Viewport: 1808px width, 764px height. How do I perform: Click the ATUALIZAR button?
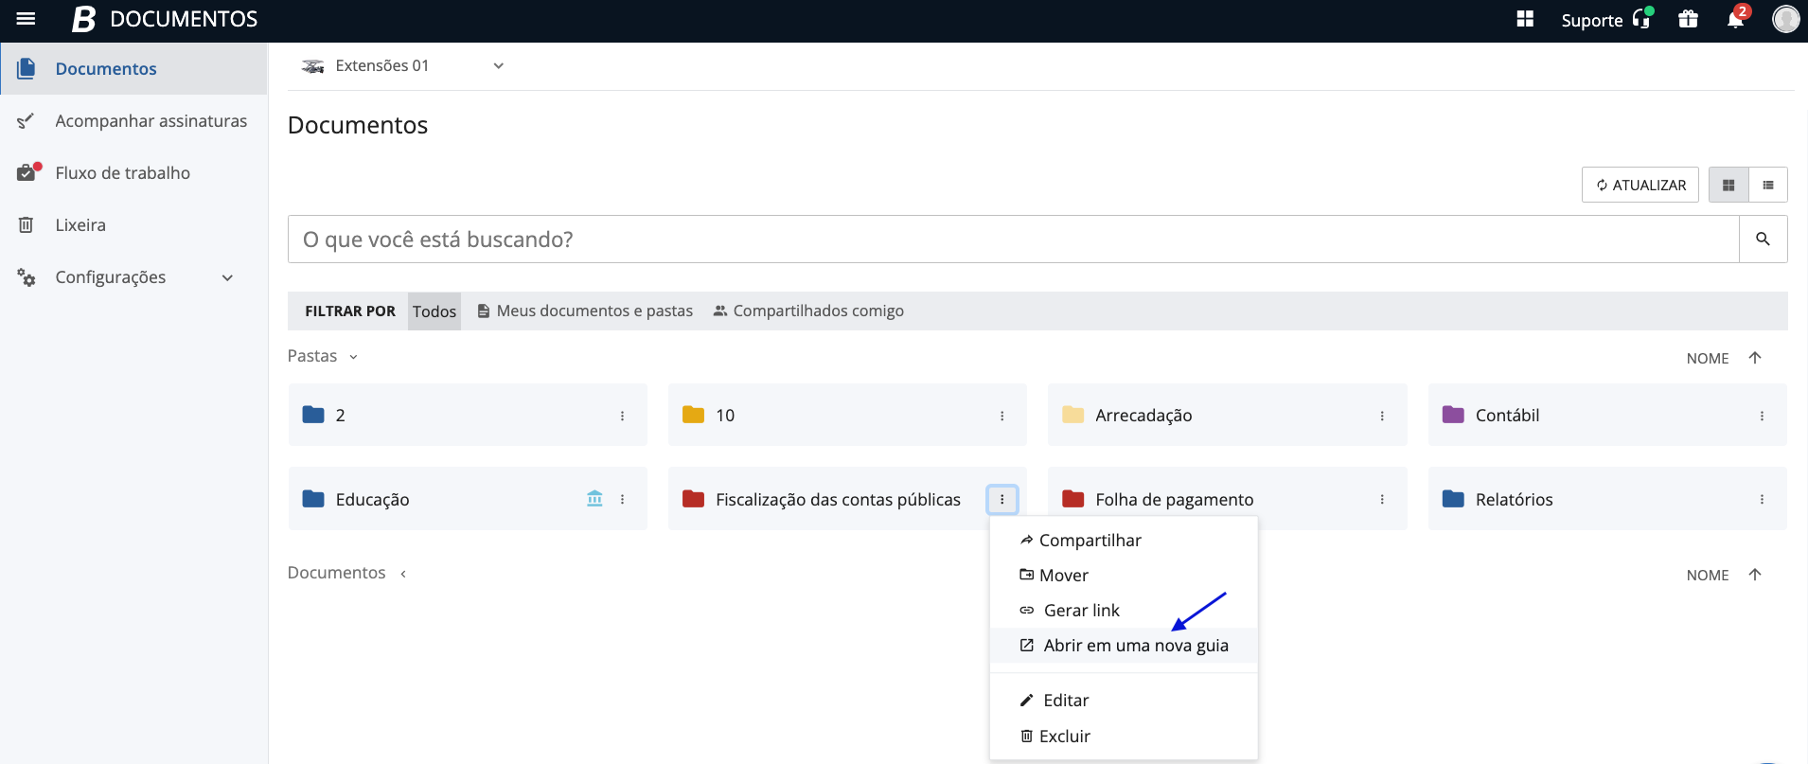[x=1640, y=186]
